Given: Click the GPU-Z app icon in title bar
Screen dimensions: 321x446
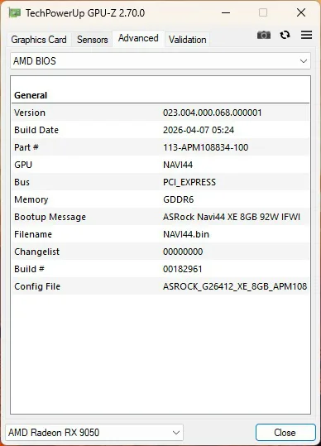Looking at the screenshot, I should pyautogui.click(x=14, y=12).
